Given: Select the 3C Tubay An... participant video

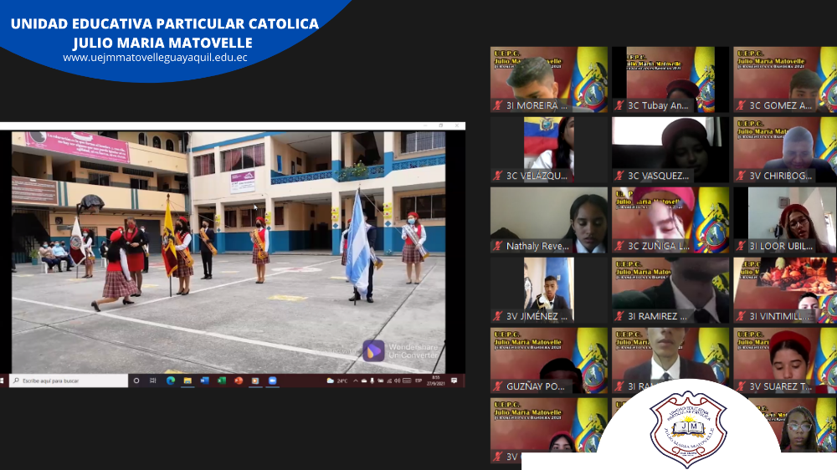Looking at the screenshot, I should [670, 79].
